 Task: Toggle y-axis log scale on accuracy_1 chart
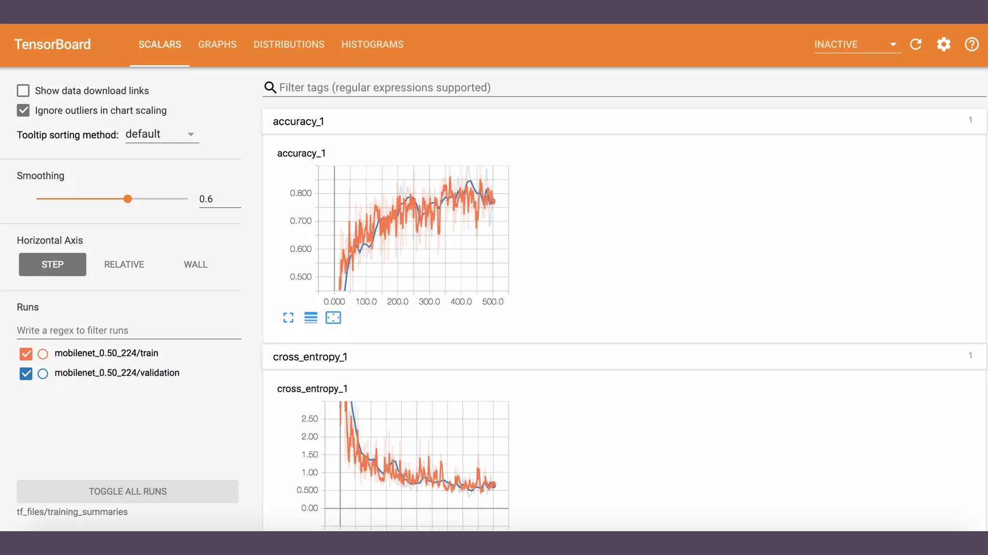(x=311, y=317)
